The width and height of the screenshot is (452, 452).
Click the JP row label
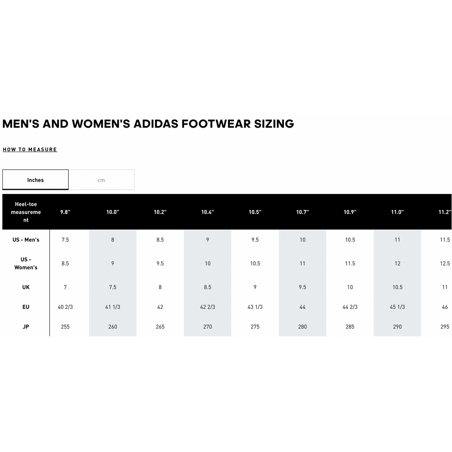coord(26,327)
